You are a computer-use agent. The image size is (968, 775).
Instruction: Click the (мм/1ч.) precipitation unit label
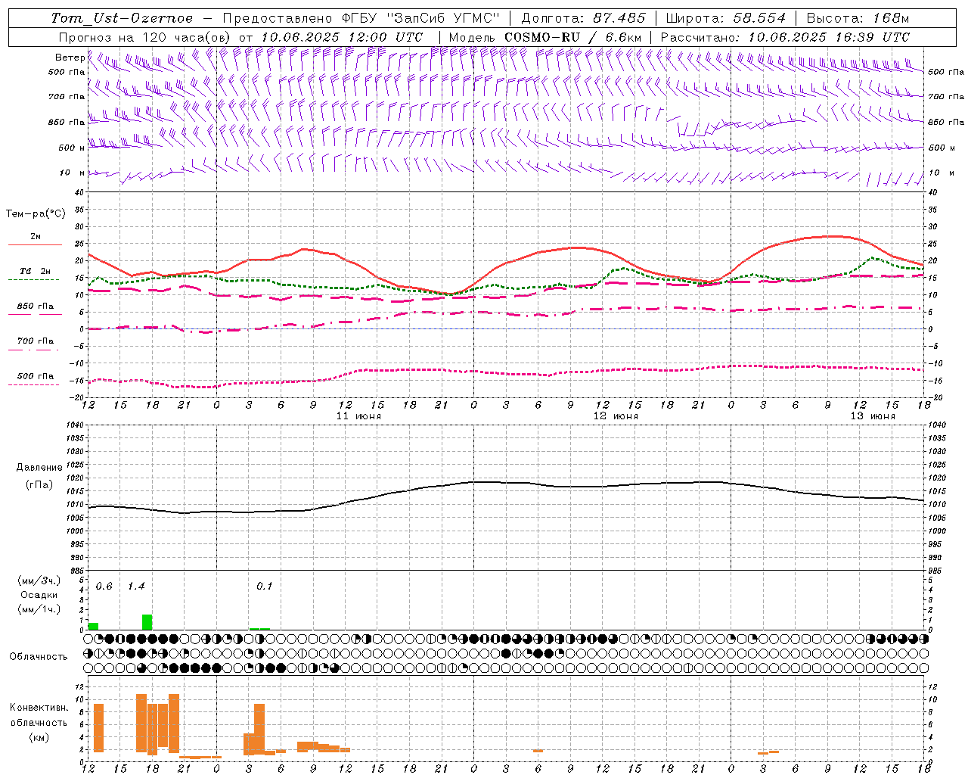tap(39, 609)
